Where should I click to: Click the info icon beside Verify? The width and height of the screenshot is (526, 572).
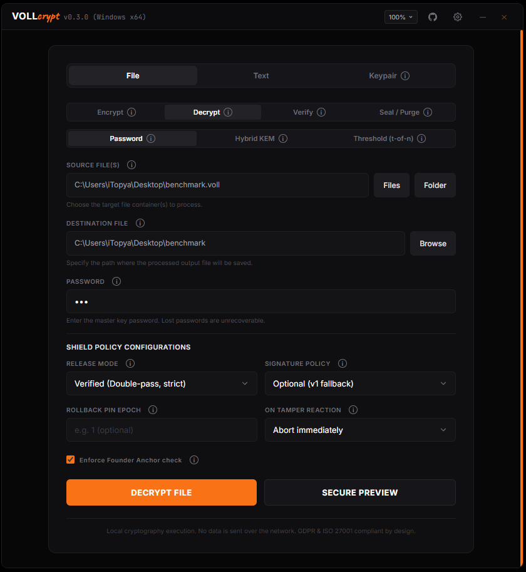(321, 112)
